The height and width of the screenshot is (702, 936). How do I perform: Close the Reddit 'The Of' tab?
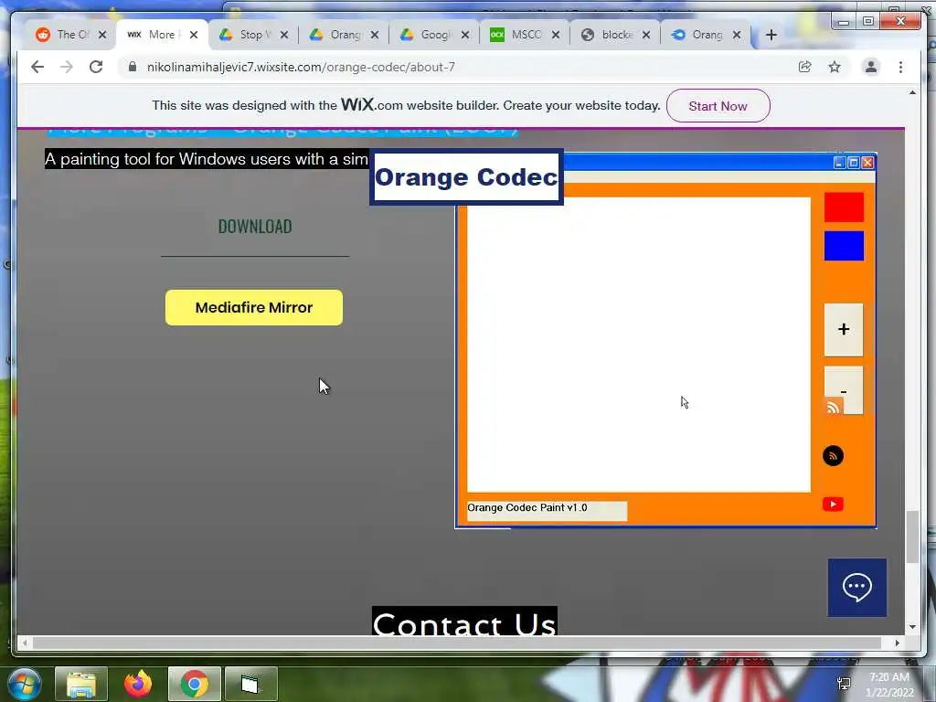tap(102, 35)
